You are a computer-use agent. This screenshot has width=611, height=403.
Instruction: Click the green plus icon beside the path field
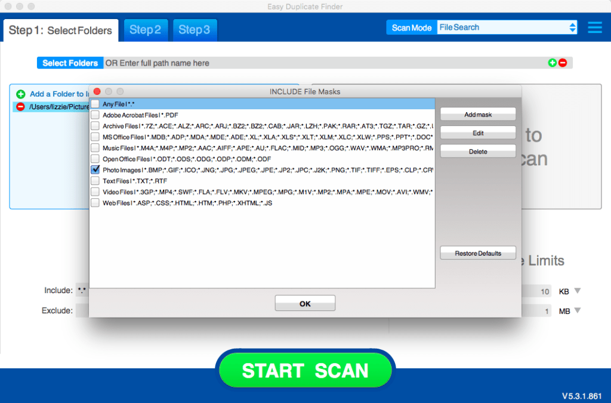552,63
